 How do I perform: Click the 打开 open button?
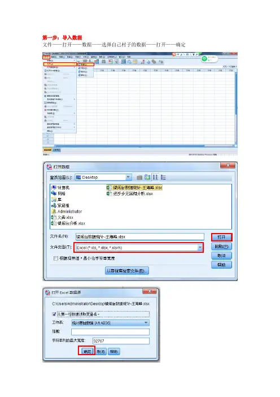click(x=221, y=237)
